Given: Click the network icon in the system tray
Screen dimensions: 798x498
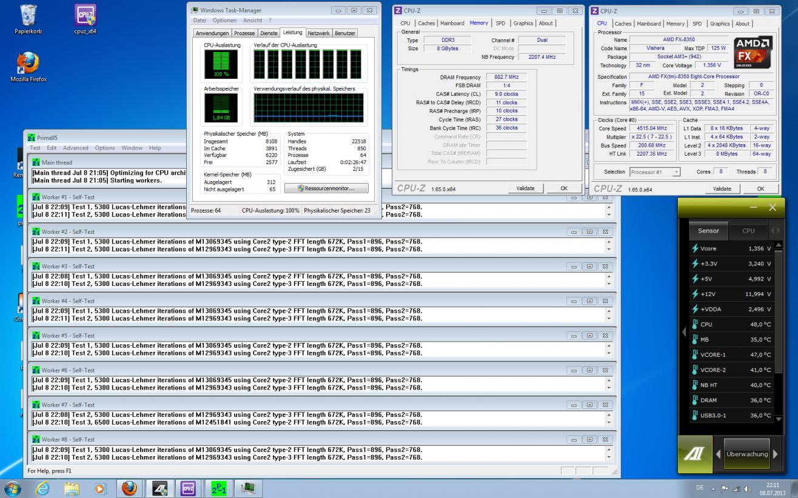Looking at the screenshot, I should (736, 488).
